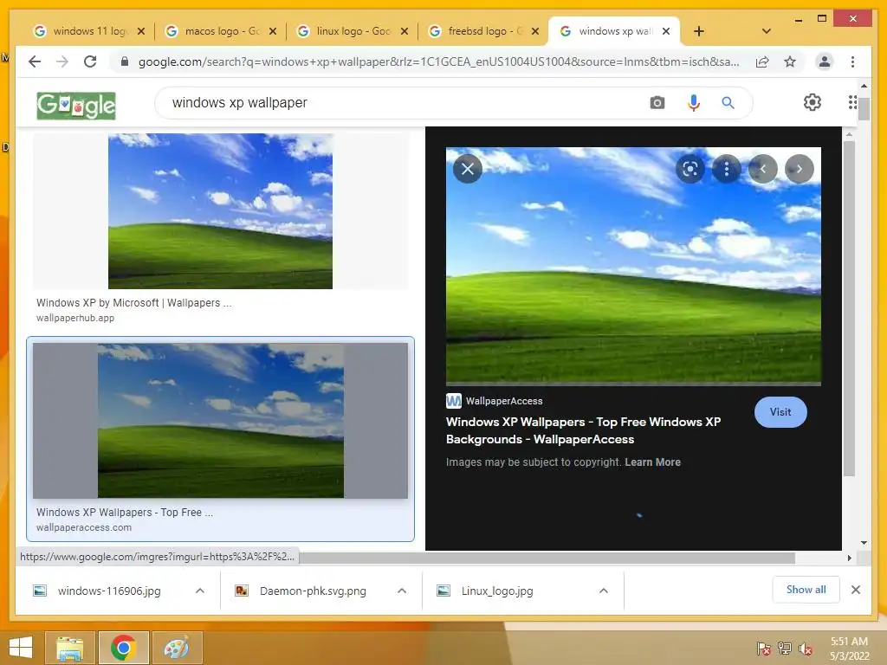Open Action Center flag in tray
This screenshot has width=887, height=665.
[x=764, y=649]
